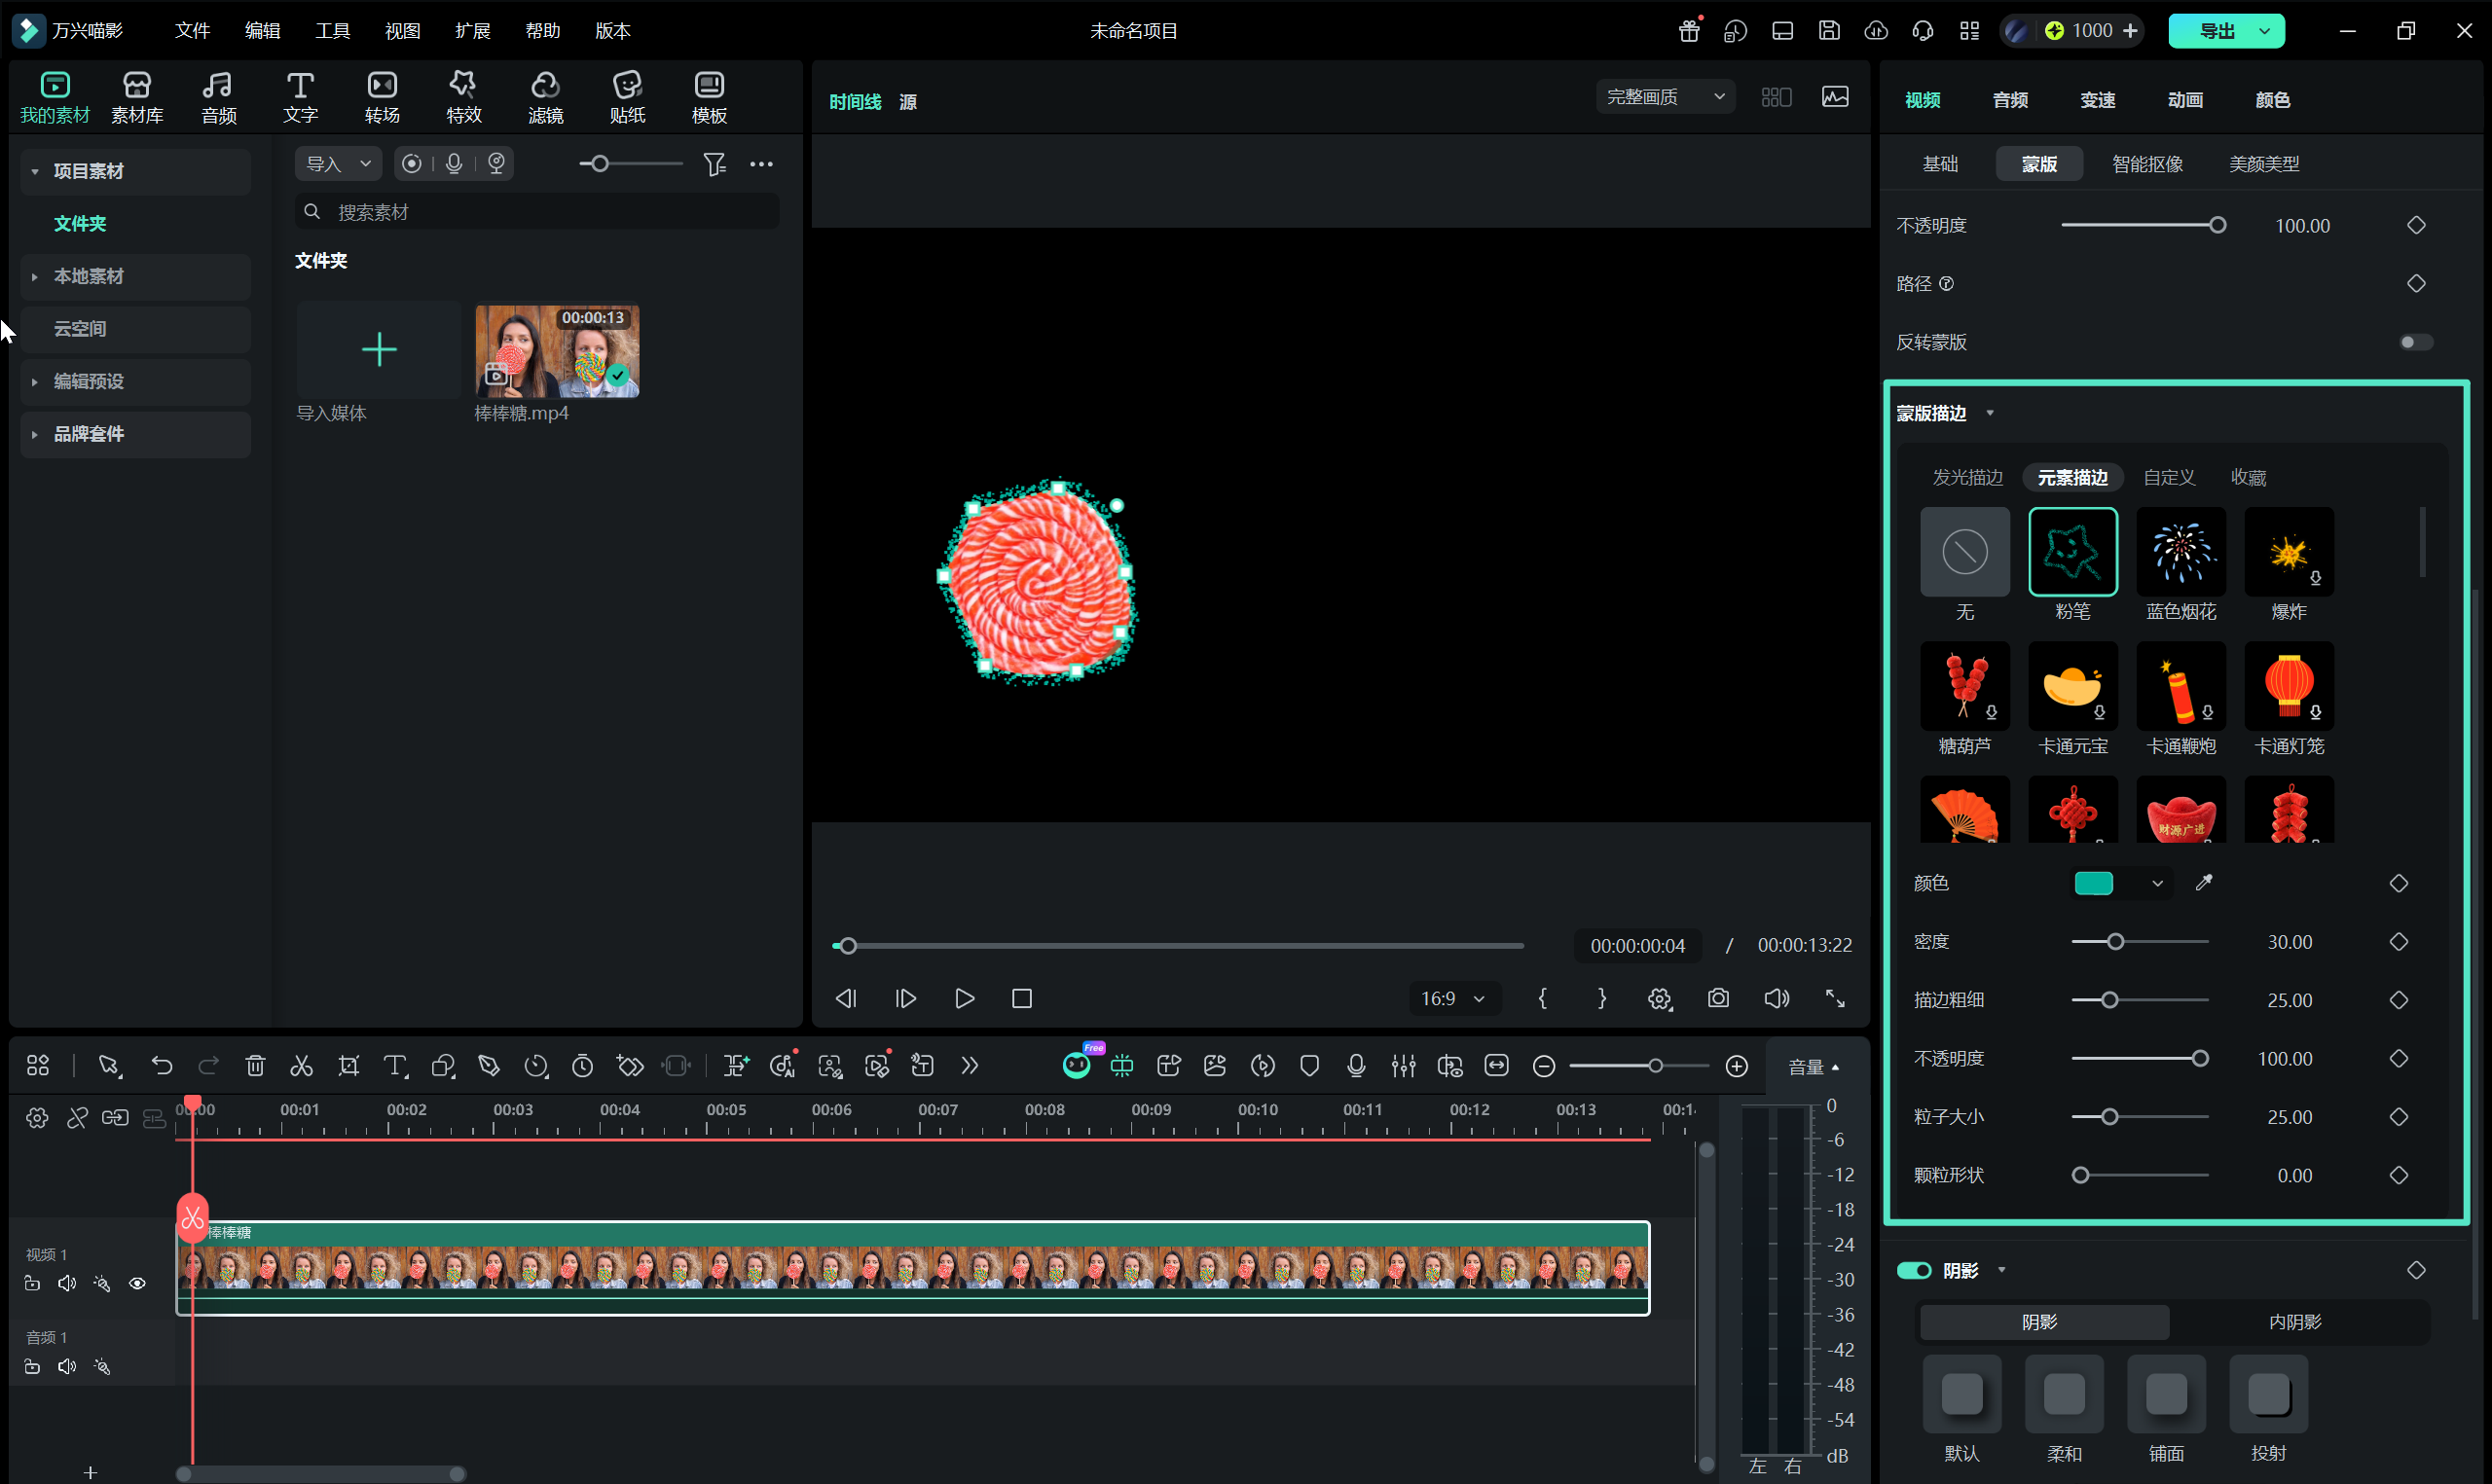This screenshot has width=2492, height=1484.
Task: Open the 文件 menu
Action: tap(192, 31)
